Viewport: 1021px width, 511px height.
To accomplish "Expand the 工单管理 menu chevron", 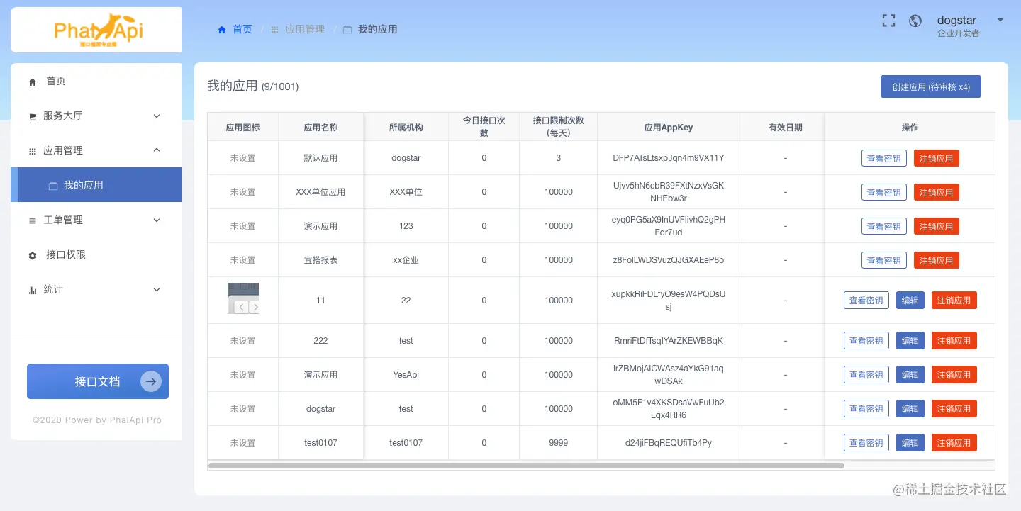I will (157, 220).
